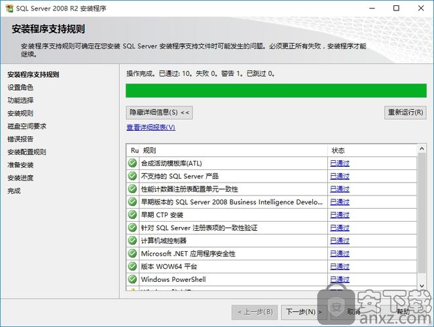Select 准备安装 step in sidebar
Screen dimensions: 434x327
(x=20, y=165)
